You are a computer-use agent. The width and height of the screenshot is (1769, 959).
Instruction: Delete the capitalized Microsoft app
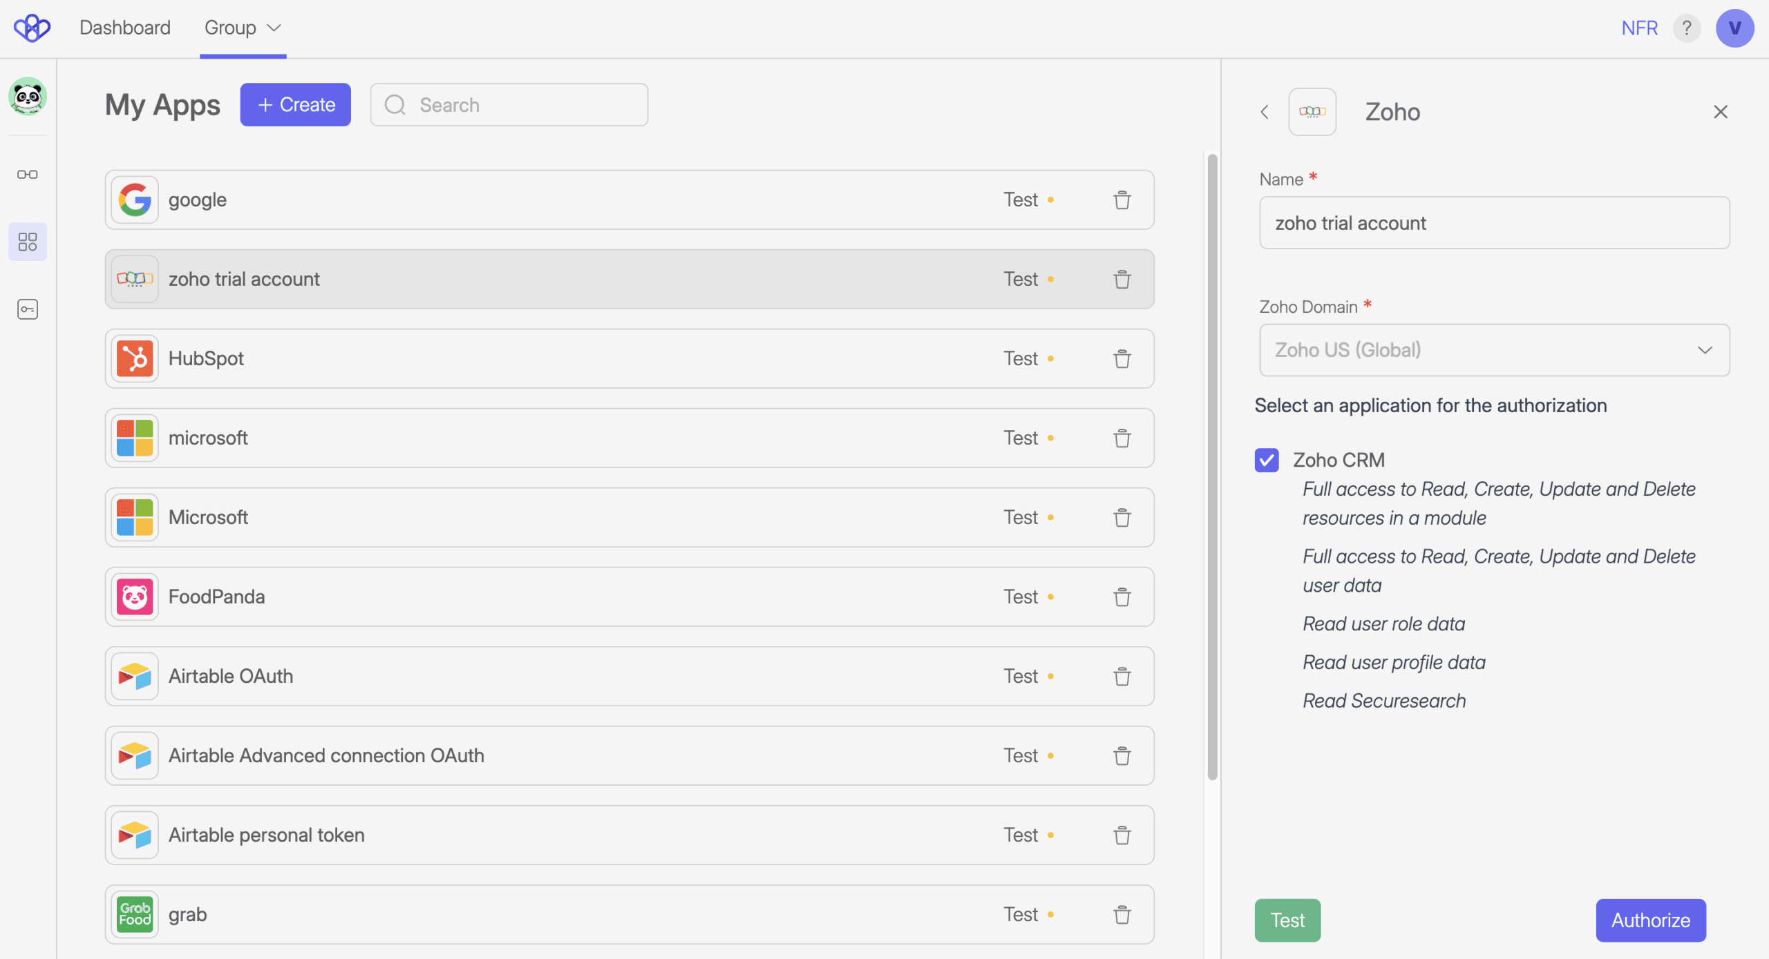pyautogui.click(x=1122, y=518)
